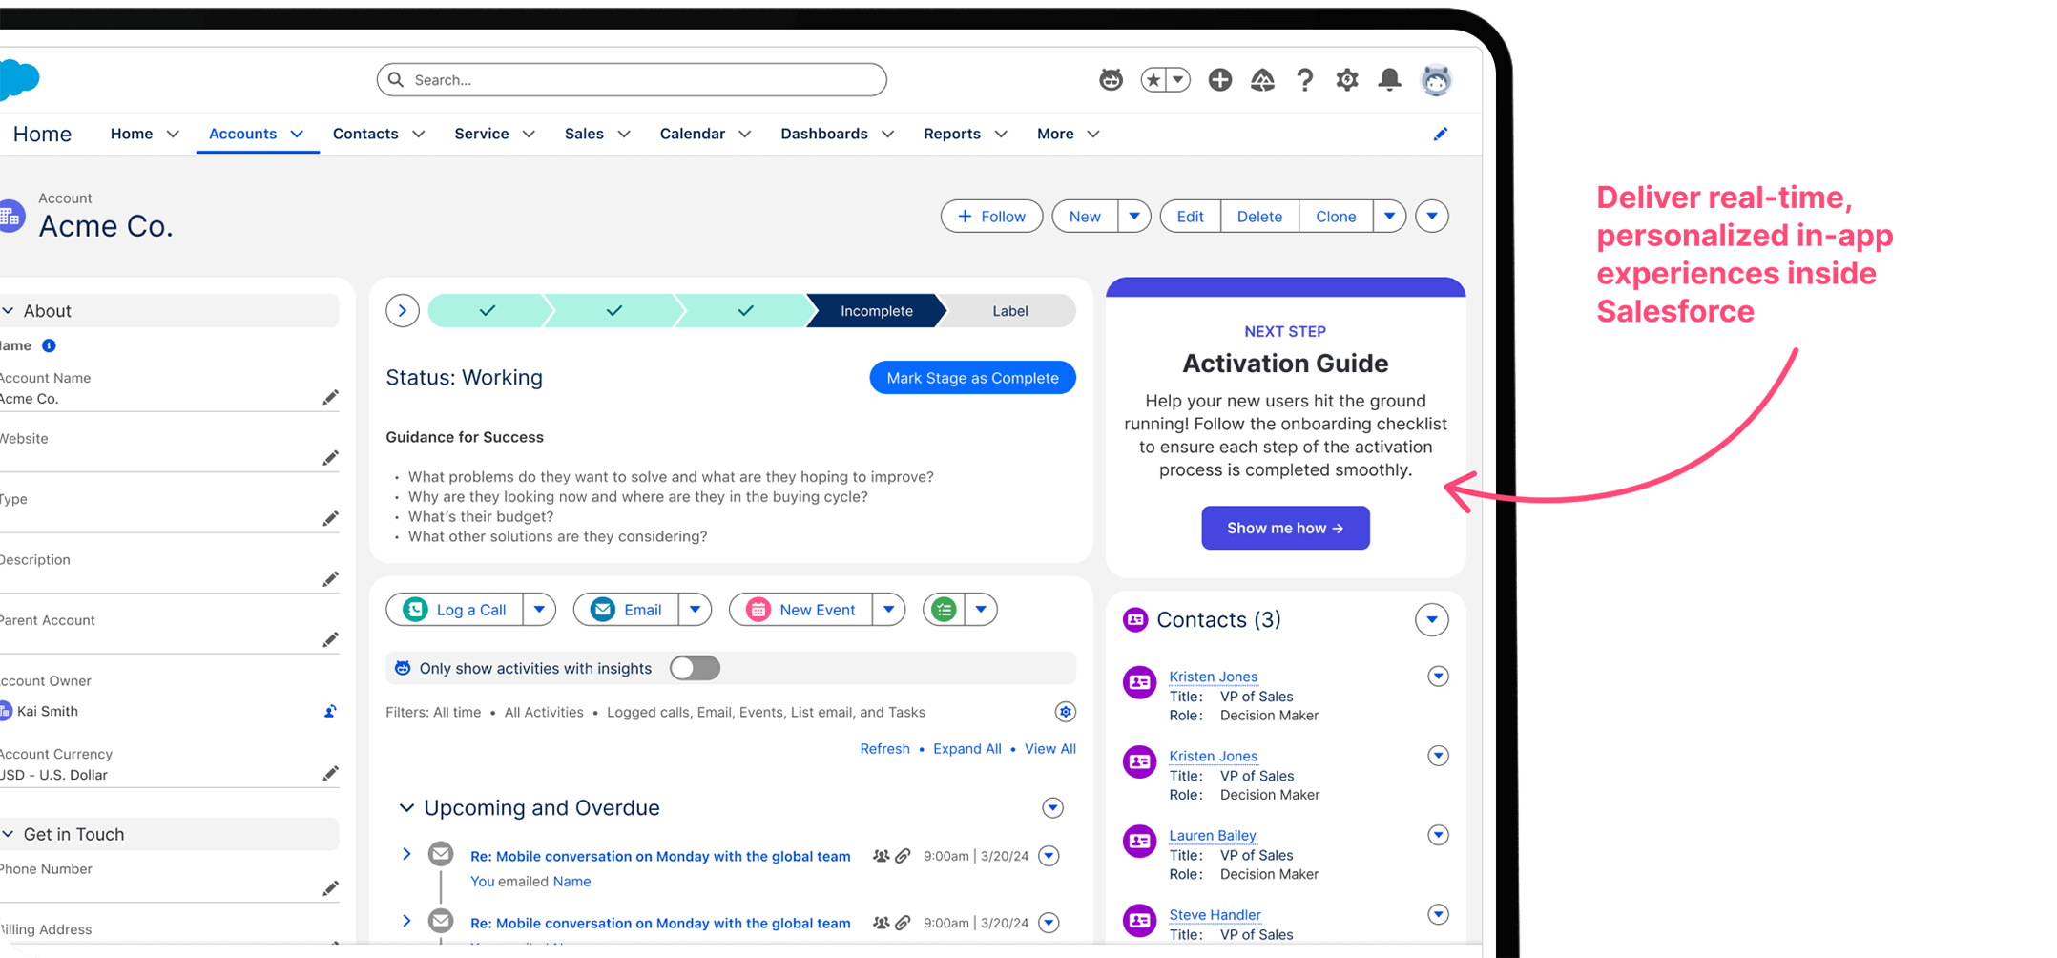The width and height of the screenshot is (2057, 958).
Task: Click the Clone button
Action: click(x=1336, y=217)
